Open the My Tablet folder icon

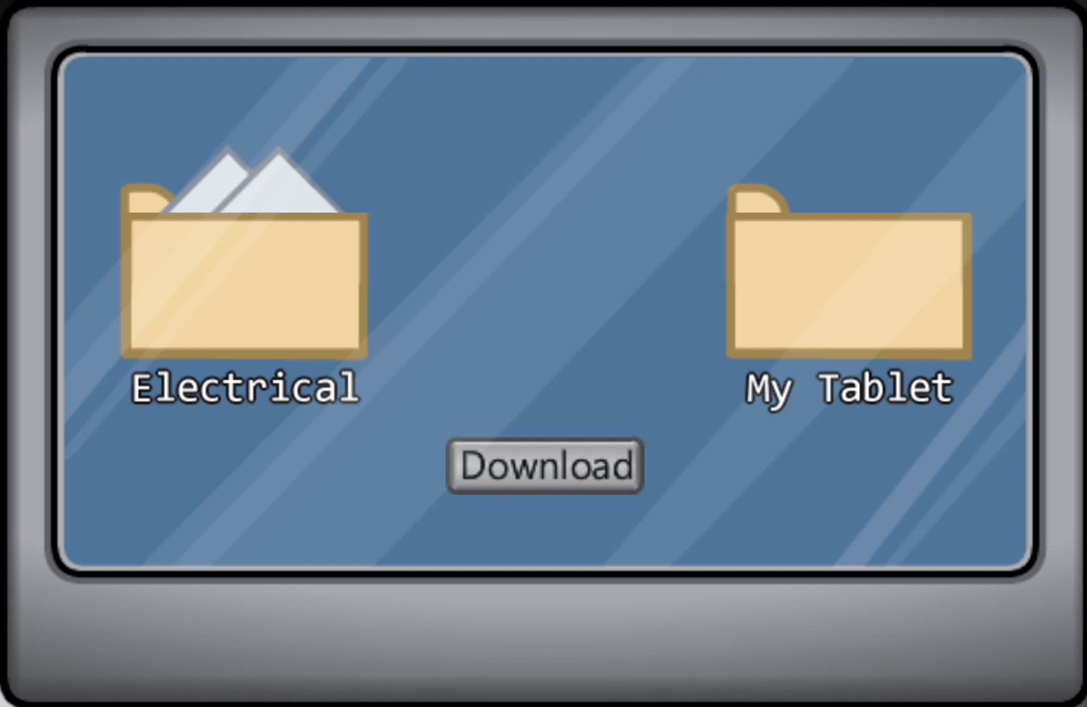point(849,272)
